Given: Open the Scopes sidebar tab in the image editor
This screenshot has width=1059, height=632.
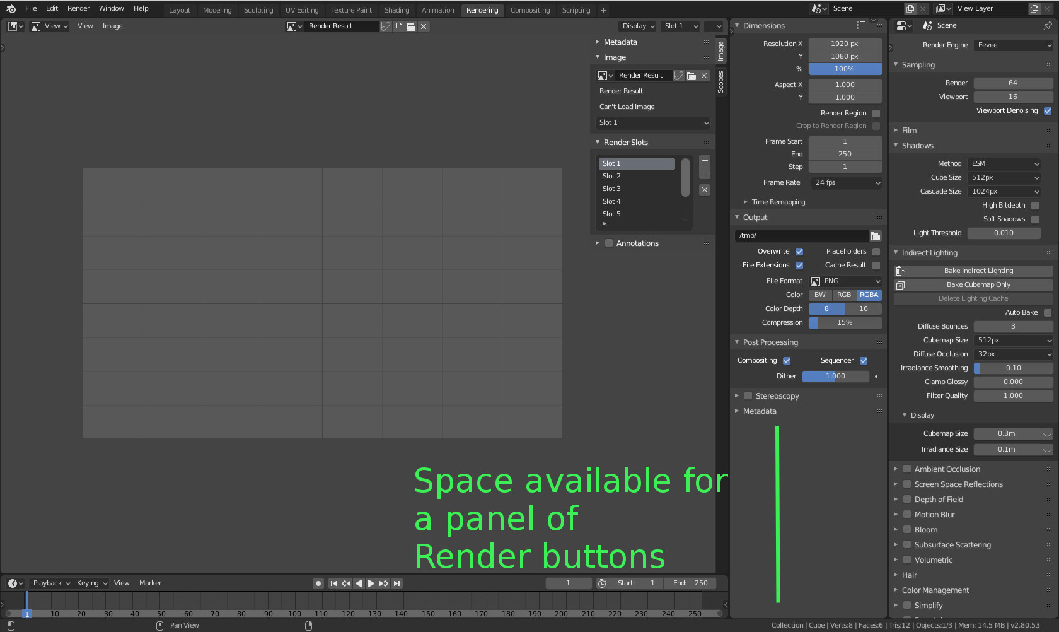Looking at the screenshot, I should pos(720,82).
